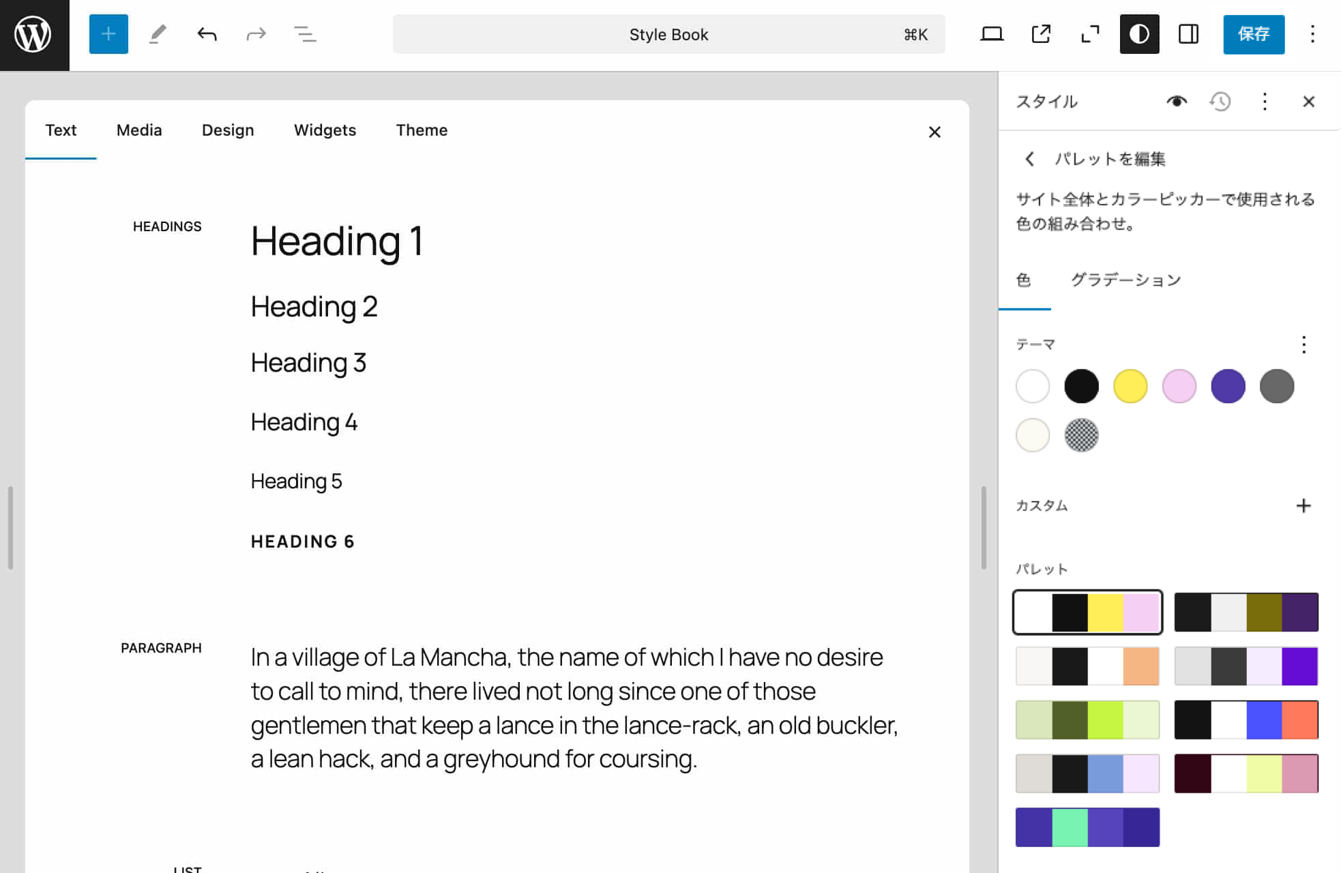This screenshot has width=1341, height=873.
Task: Click the history (clock) icon in スタイル panel
Action: click(1221, 101)
